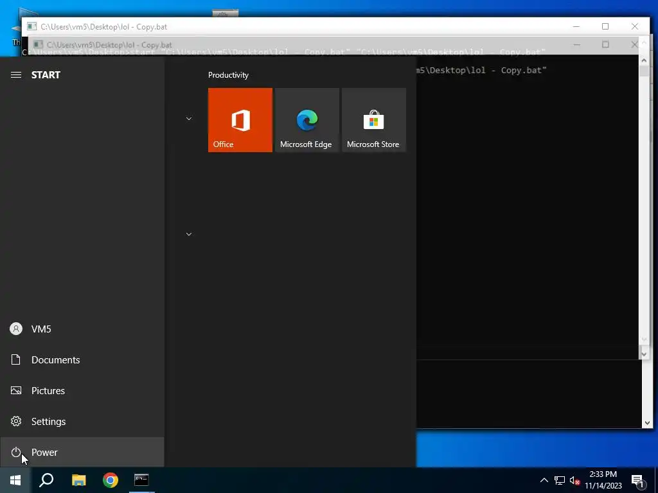Maximize the second lol - Copy.bat window

pos(605,44)
